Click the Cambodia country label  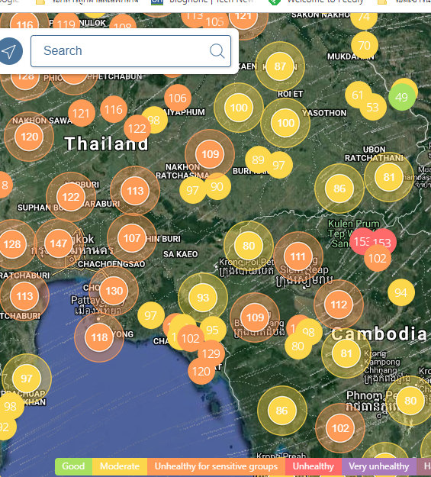(379, 334)
